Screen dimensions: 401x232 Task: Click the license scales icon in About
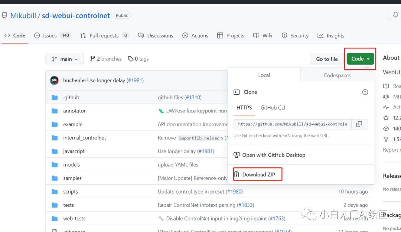(386, 97)
